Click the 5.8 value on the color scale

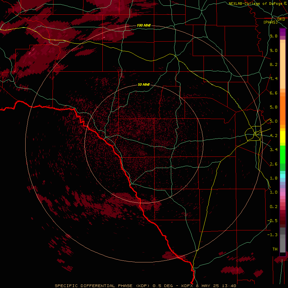coord(274,107)
